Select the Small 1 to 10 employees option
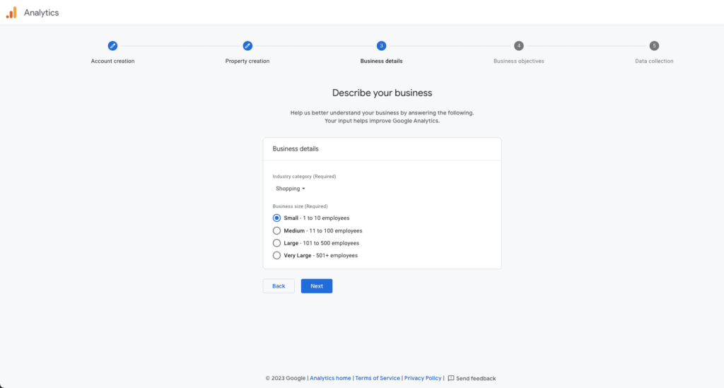The width and height of the screenshot is (724, 388). (x=276, y=218)
